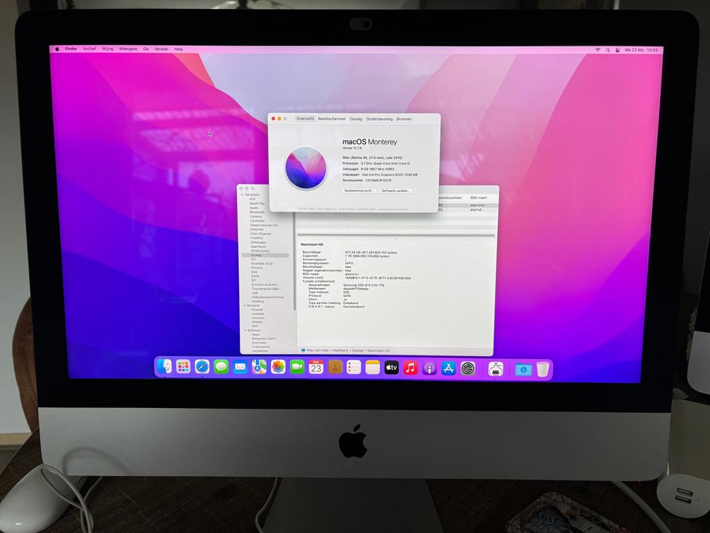Screen dimensions: 710x533
Task: Select Bluetooth in the Hardware sidebar
Action: click(x=258, y=212)
